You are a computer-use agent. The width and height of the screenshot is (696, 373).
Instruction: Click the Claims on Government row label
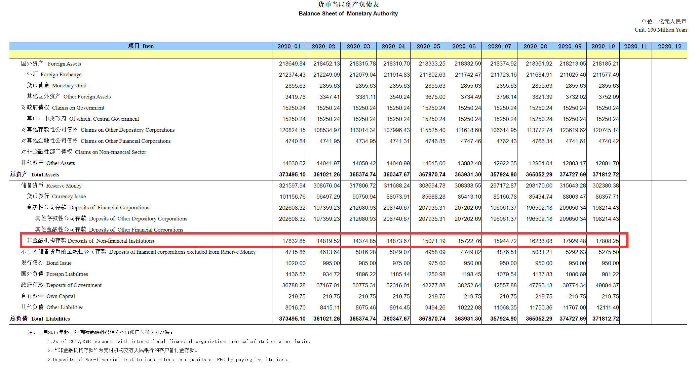click(63, 108)
